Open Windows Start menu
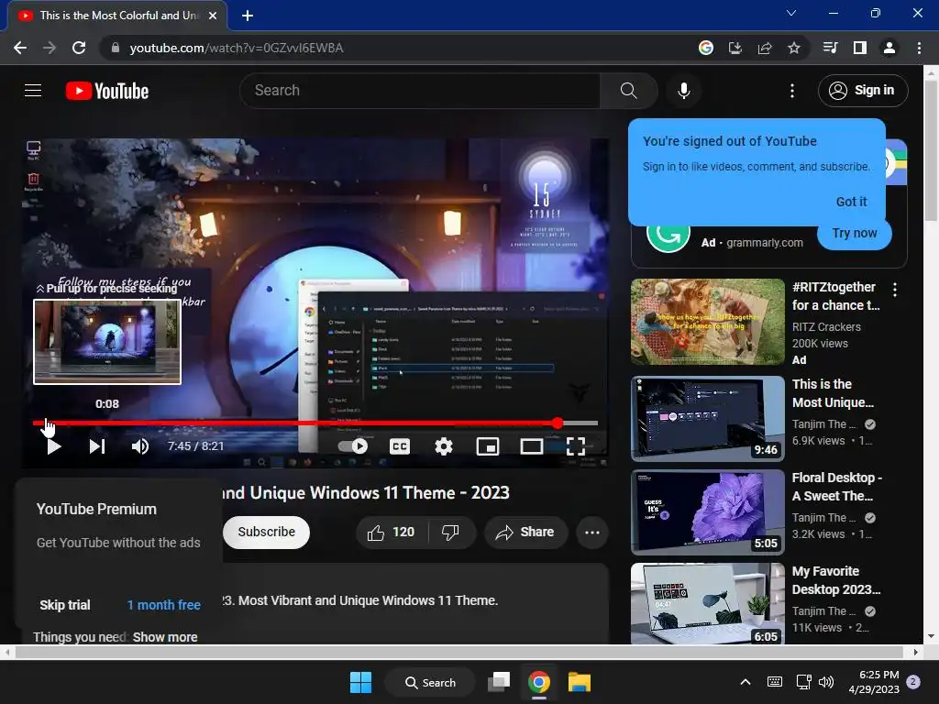Image resolution: width=939 pixels, height=704 pixels. (x=360, y=682)
